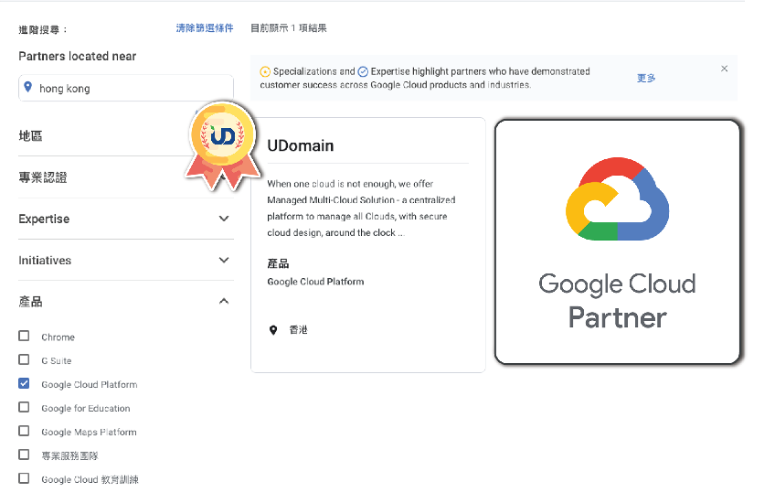Image resolution: width=775 pixels, height=503 pixels.
Task: Click the location pin beside 香港
Action: [273, 330]
